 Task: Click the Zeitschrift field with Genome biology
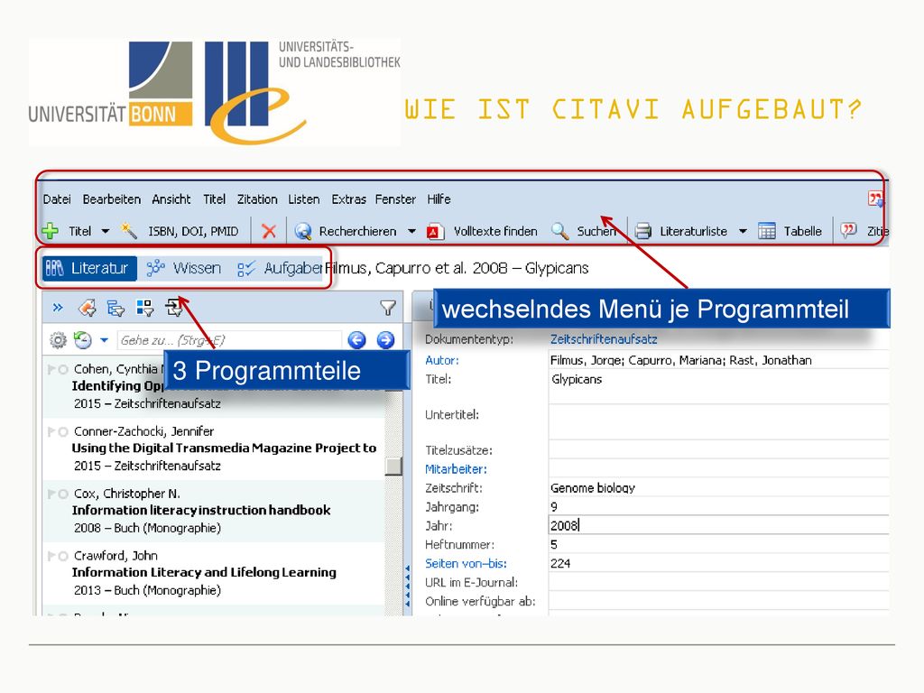(718, 487)
